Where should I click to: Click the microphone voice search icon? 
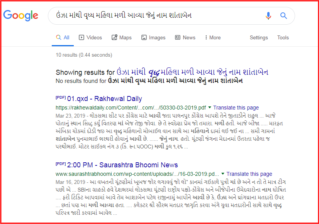click(268, 16)
